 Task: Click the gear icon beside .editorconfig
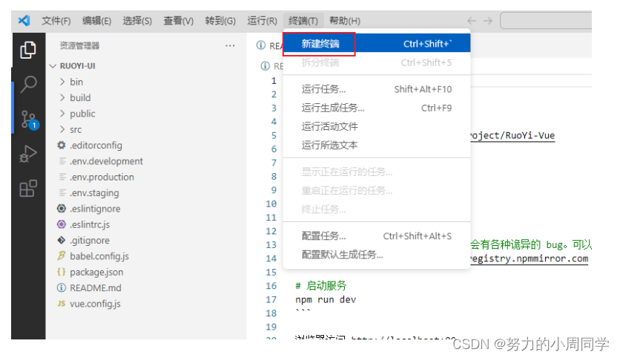[62, 146]
